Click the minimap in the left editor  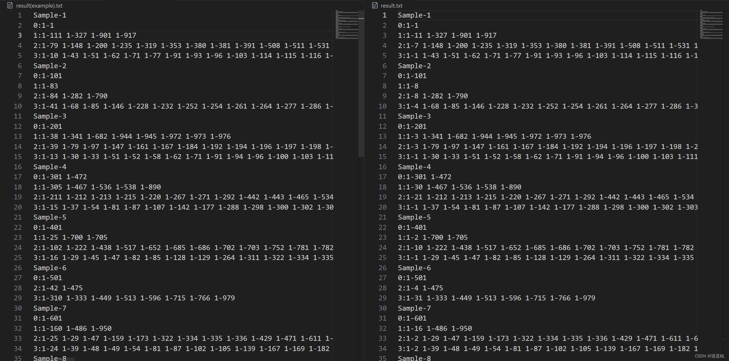pyautogui.click(x=347, y=25)
